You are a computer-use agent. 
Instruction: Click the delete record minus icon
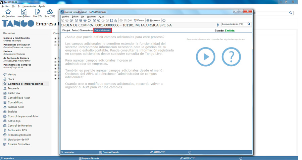tap(76, 20)
